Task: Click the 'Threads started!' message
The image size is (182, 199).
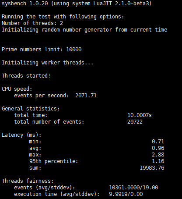Action: pos(26,76)
